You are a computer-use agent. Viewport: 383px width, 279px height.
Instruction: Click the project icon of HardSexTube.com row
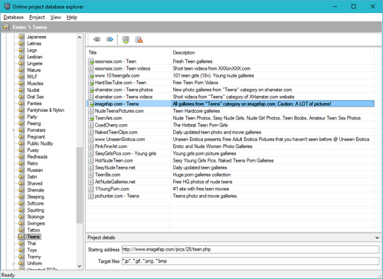point(91,83)
